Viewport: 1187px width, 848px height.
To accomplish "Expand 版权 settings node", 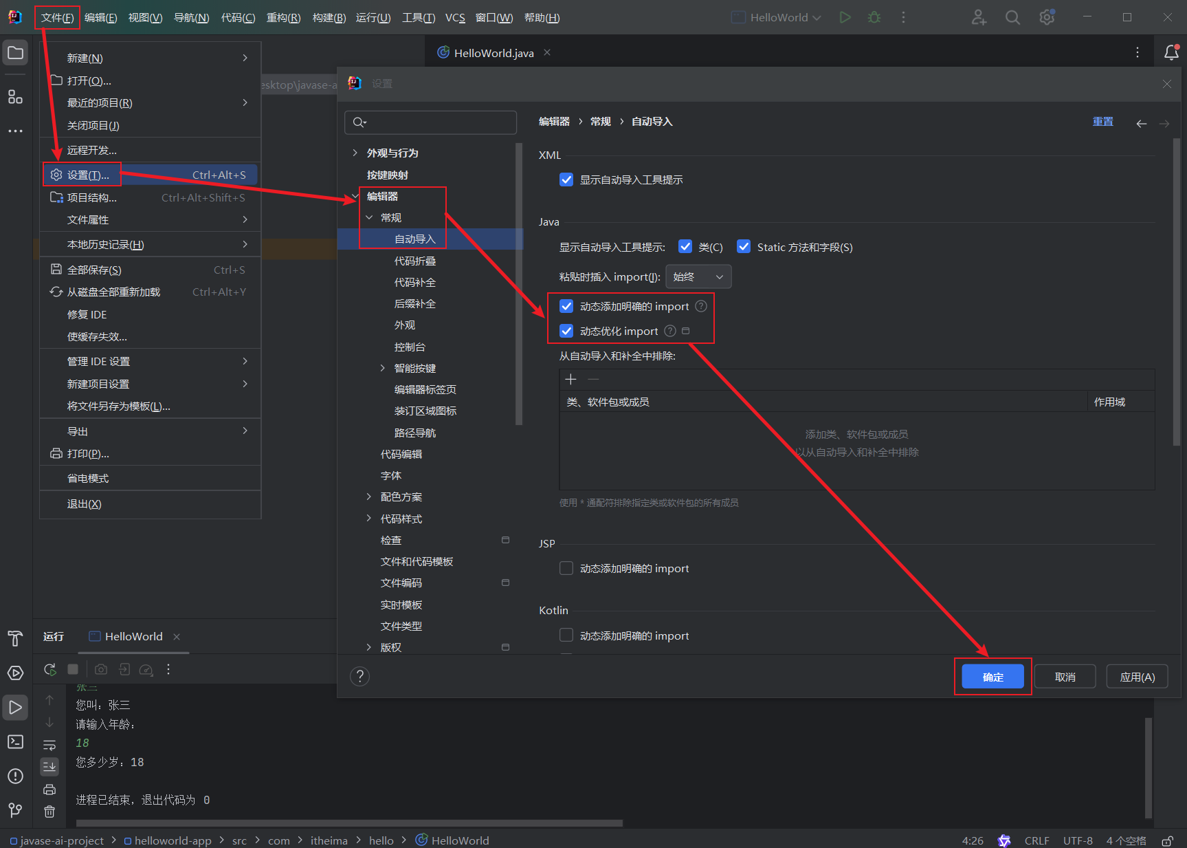I will [x=369, y=647].
